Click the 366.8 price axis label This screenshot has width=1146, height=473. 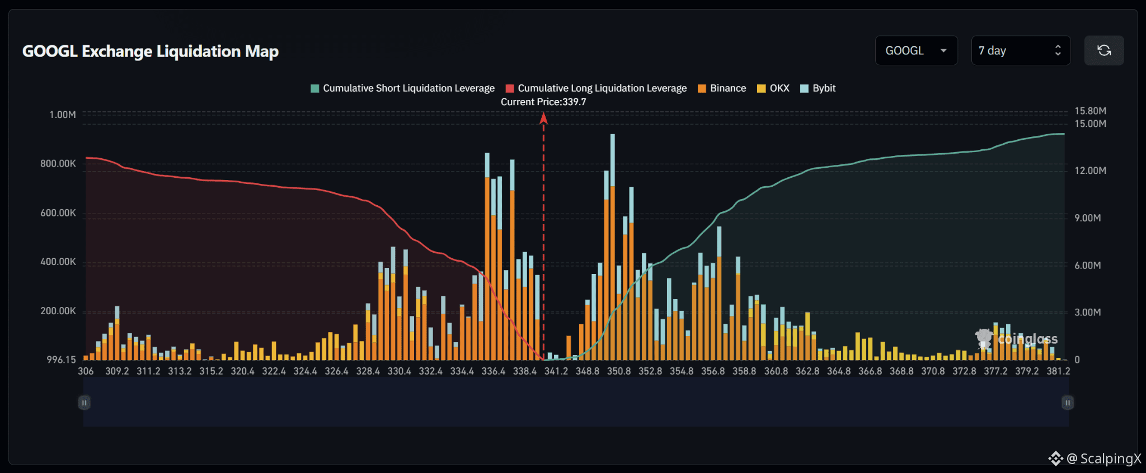(x=870, y=371)
